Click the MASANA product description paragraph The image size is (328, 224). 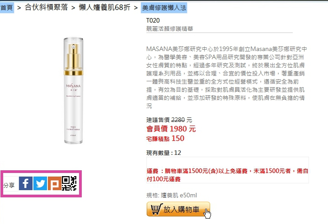click(226, 77)
